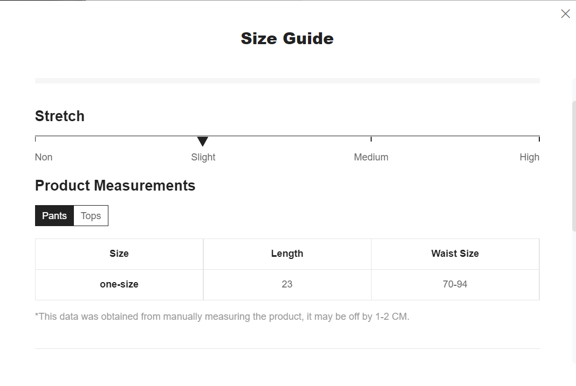The image size is (576, 386).
Task: Select the Pants measurements tab
Action: [x=54, y=215]
